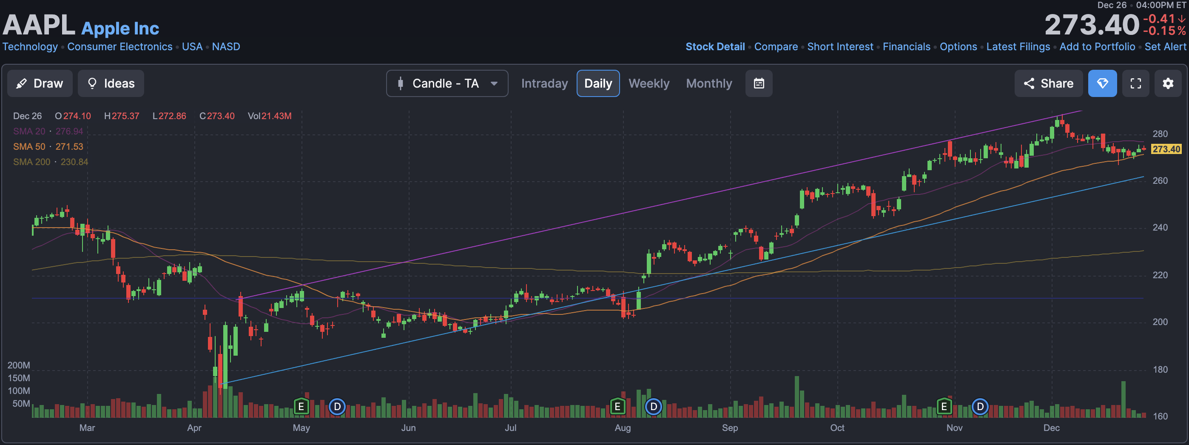Screen dimensions: 1189x445
Task: Click the Share button
Action: [x=1048, y=83]
